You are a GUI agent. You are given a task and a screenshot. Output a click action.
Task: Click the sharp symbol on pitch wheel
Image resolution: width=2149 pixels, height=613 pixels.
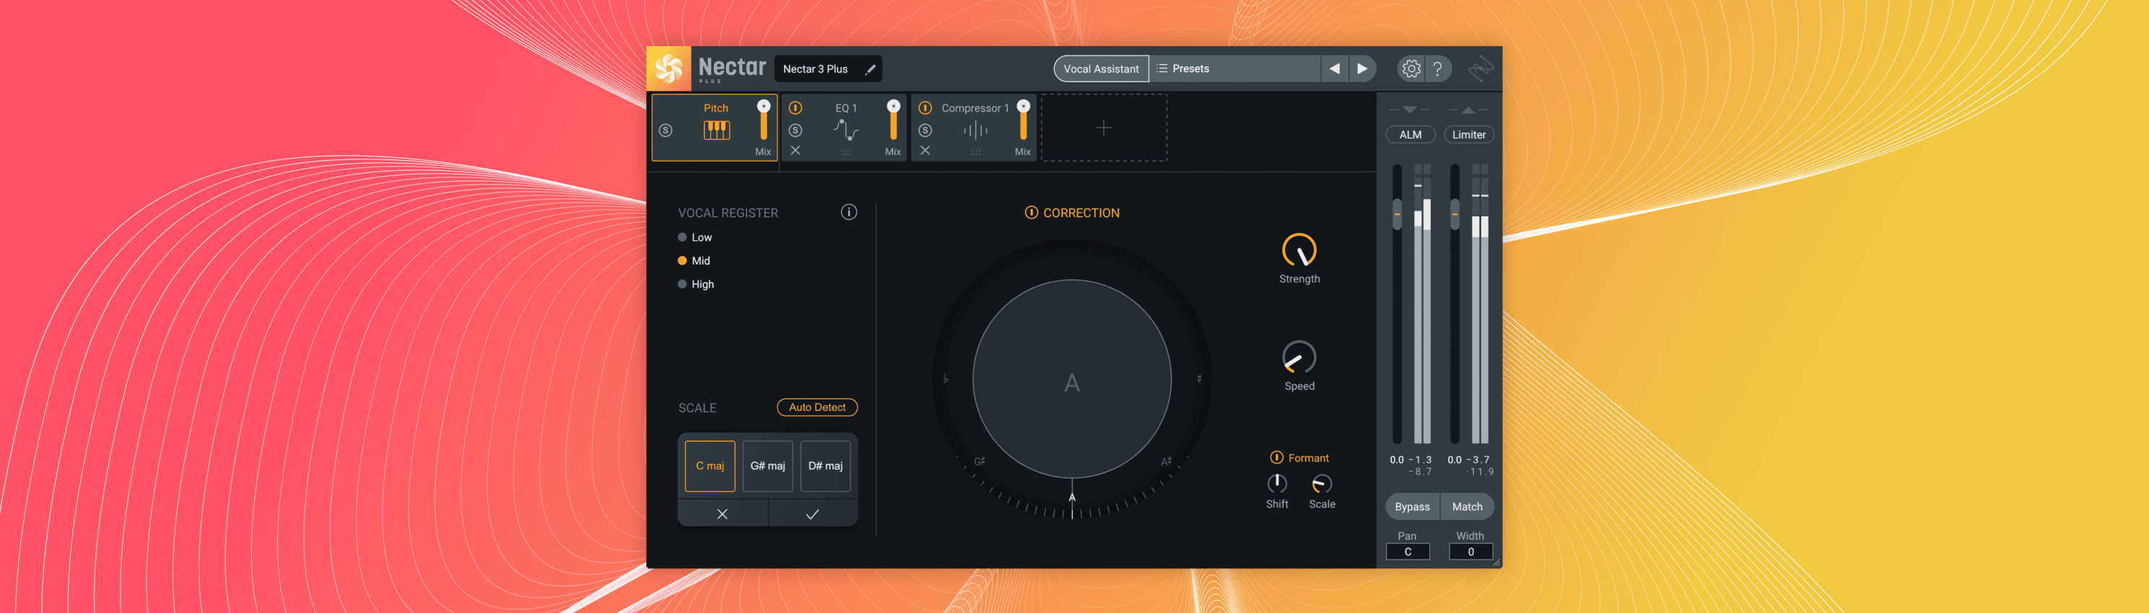[1199, 379]
